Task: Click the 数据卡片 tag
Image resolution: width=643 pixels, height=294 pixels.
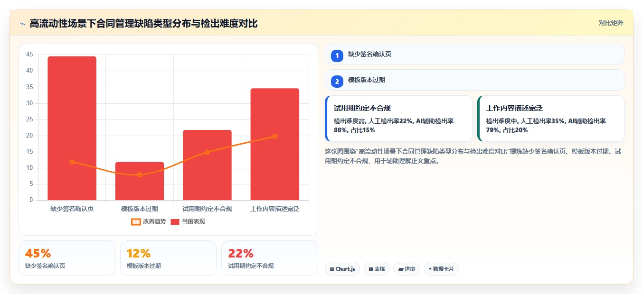Action: [441, 269]
